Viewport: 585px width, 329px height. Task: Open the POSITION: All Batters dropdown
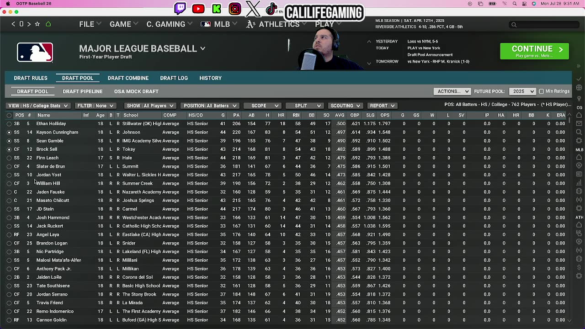point(210,106)
